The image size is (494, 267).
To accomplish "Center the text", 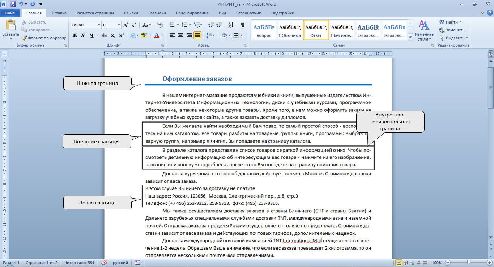I will coord(180,35).
